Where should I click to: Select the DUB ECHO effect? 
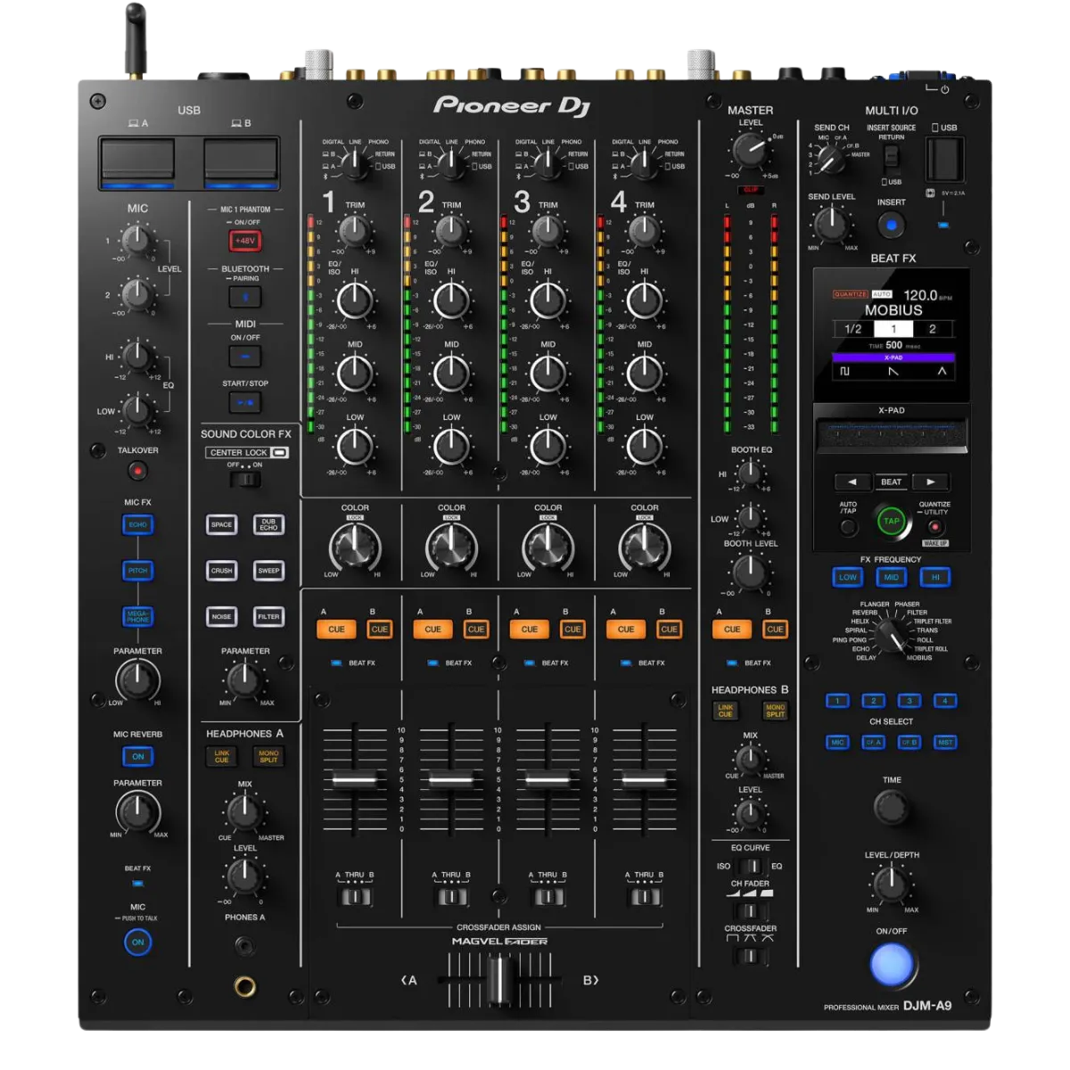[x=267, y=525]
